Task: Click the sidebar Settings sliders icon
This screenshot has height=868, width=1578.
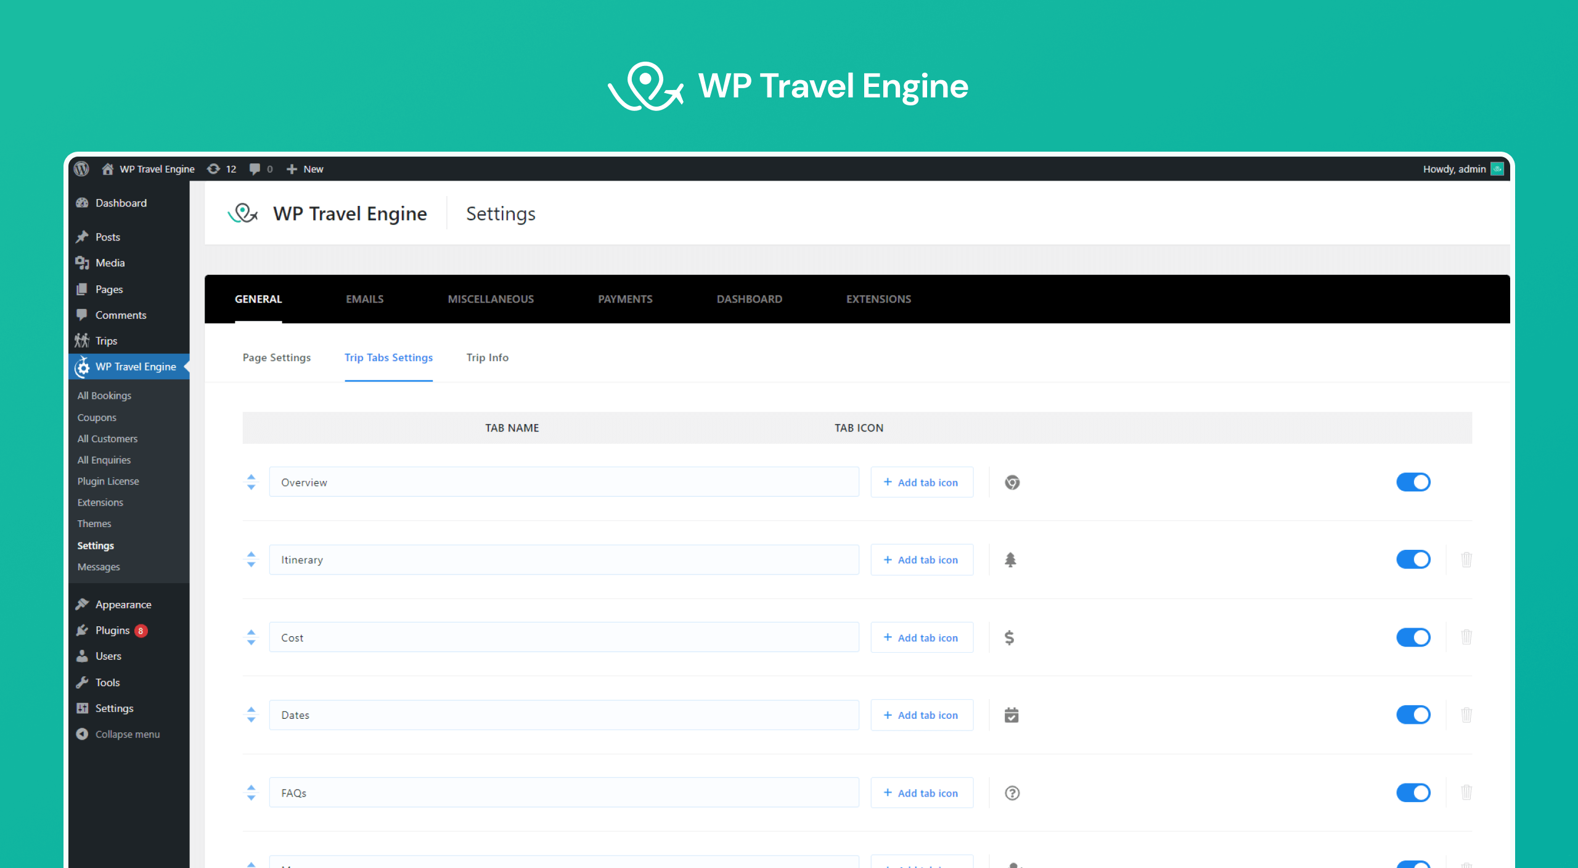Action: [82, 708]
